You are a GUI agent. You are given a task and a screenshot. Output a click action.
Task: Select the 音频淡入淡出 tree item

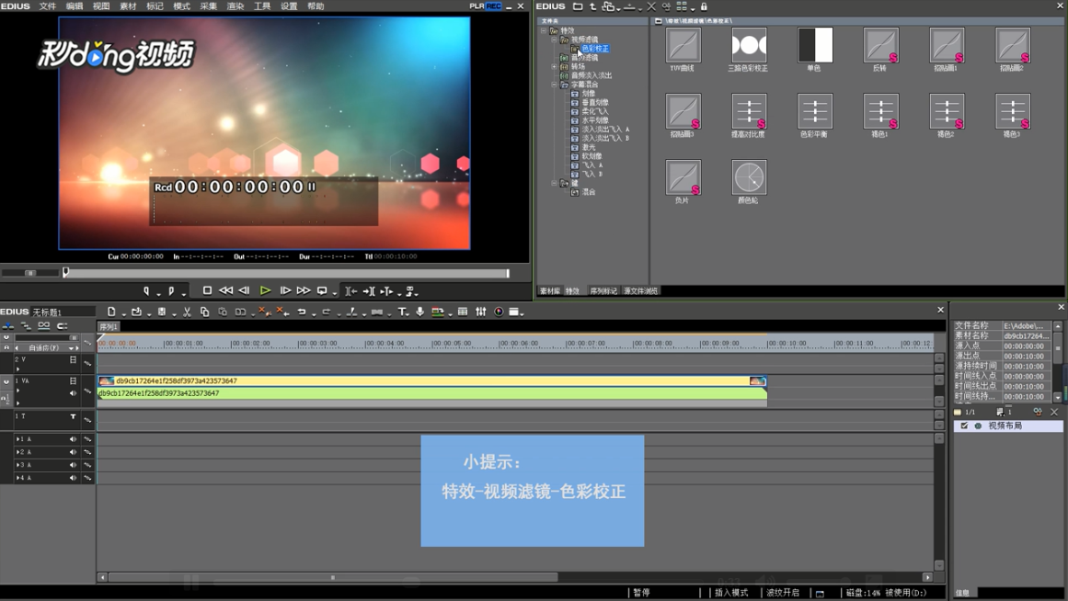[x=591, y=75]
